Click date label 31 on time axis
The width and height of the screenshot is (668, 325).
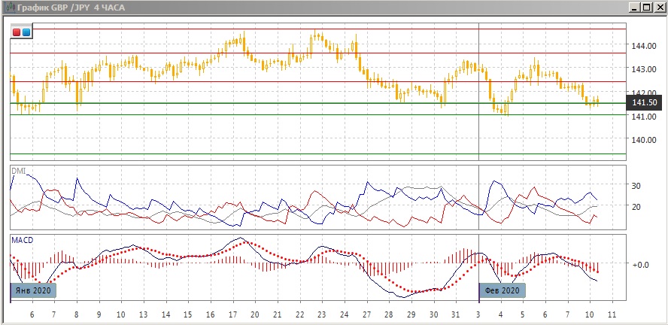(x=455, y=314)
